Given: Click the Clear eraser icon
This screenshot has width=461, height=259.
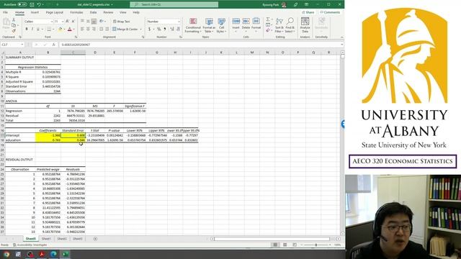Looking at the screenshot, I should (268, 30).
